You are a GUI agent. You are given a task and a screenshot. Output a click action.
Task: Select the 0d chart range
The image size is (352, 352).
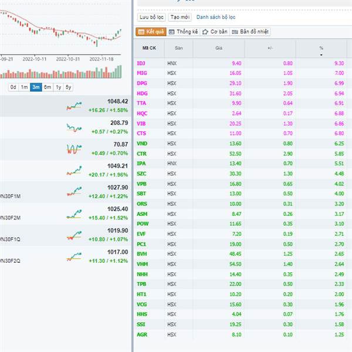pos(13,87)
